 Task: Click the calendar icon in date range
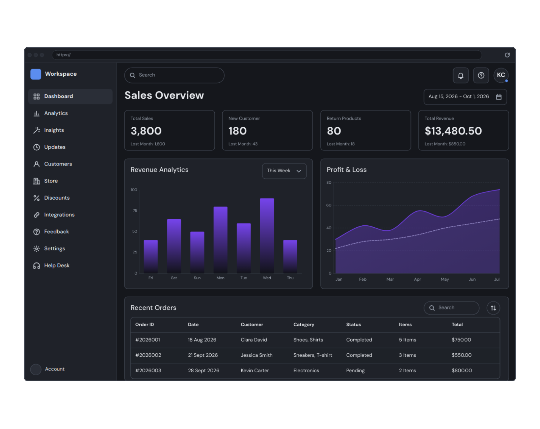pos(498,97)
